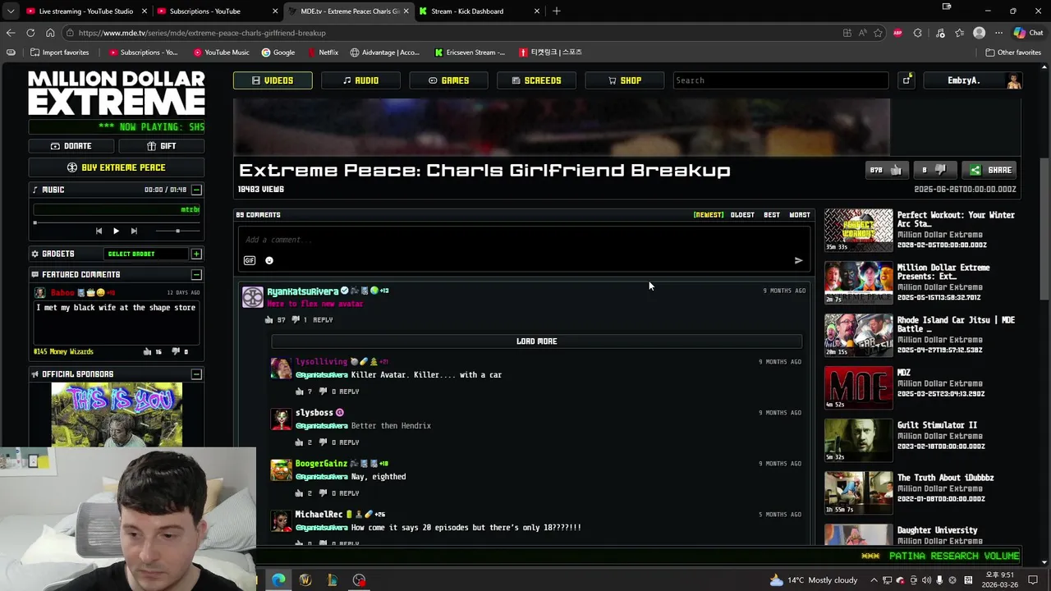Open the Games tab
This screenshot has width=1051, height=591.
point(448,80)
